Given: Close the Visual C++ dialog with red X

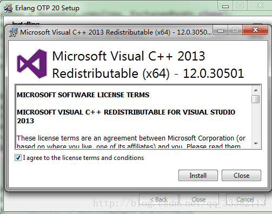Looking at the screenshot, I should point(255,30).
